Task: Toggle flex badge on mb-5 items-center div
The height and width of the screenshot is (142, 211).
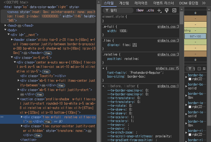Action: 61,86
